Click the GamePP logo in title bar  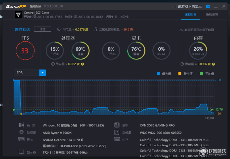(16, 6)
